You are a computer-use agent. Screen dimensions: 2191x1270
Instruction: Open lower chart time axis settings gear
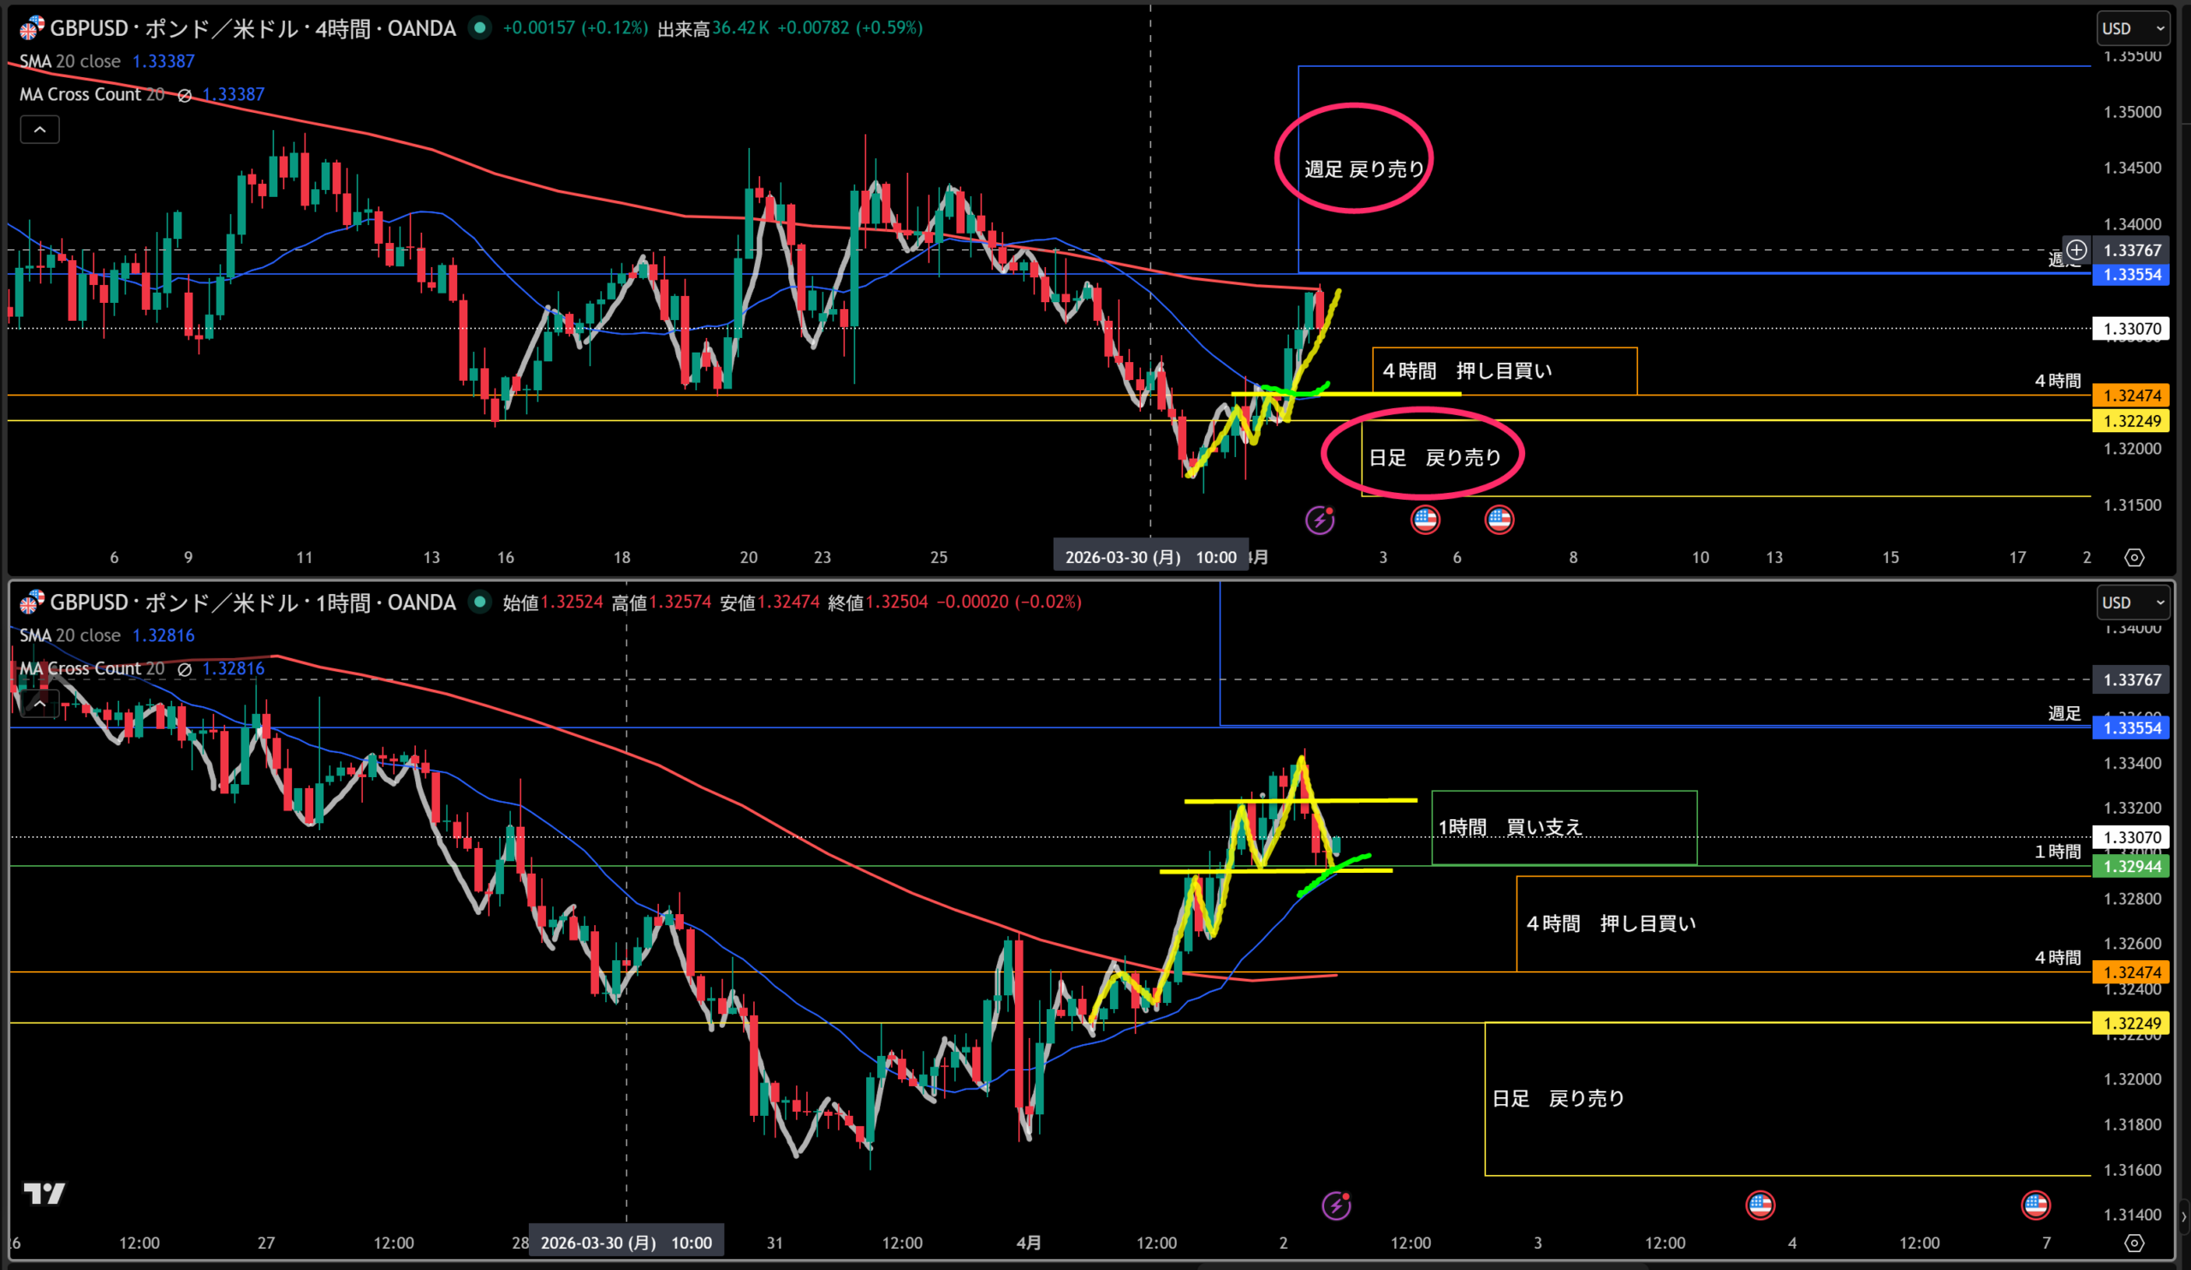coord(2135,1243)
